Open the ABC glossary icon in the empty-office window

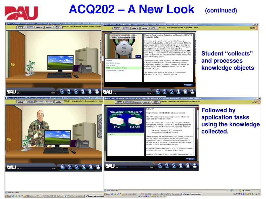point(62,91)
